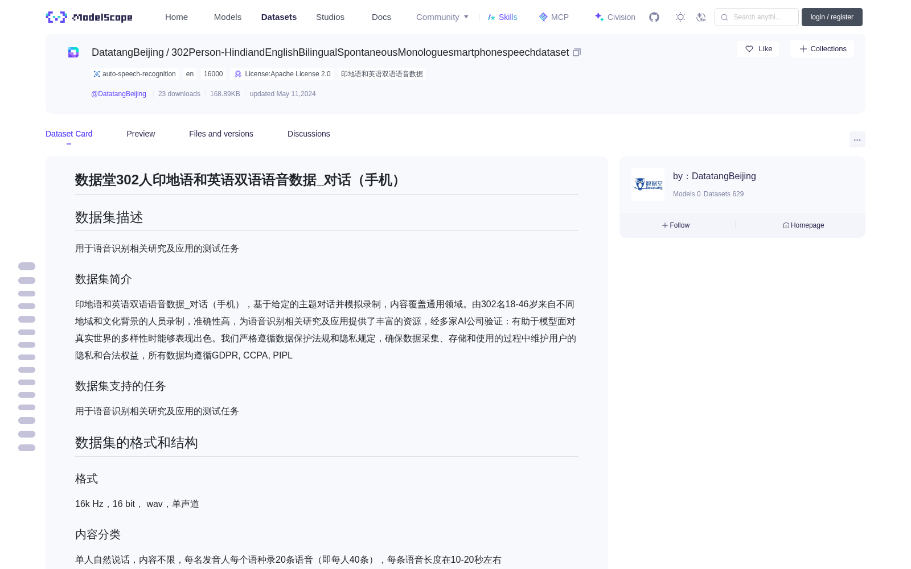The height and width of the screenshot is (569, 911).
Task: Click the Apache License badge icon
Action: click(x=238, y=74)
